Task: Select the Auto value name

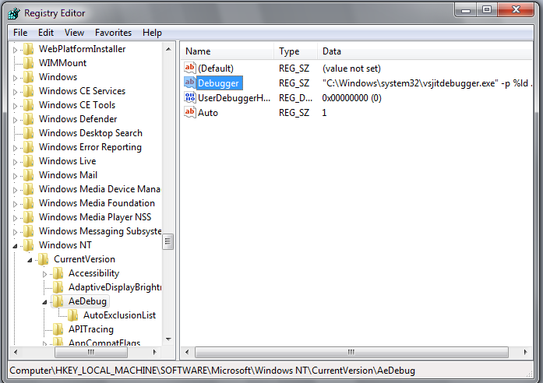Action: tap(208, 113)
